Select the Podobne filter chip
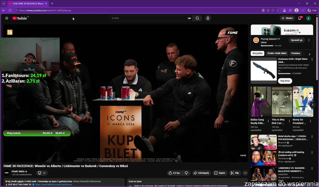319x187 pixels. tap(296, 53)
